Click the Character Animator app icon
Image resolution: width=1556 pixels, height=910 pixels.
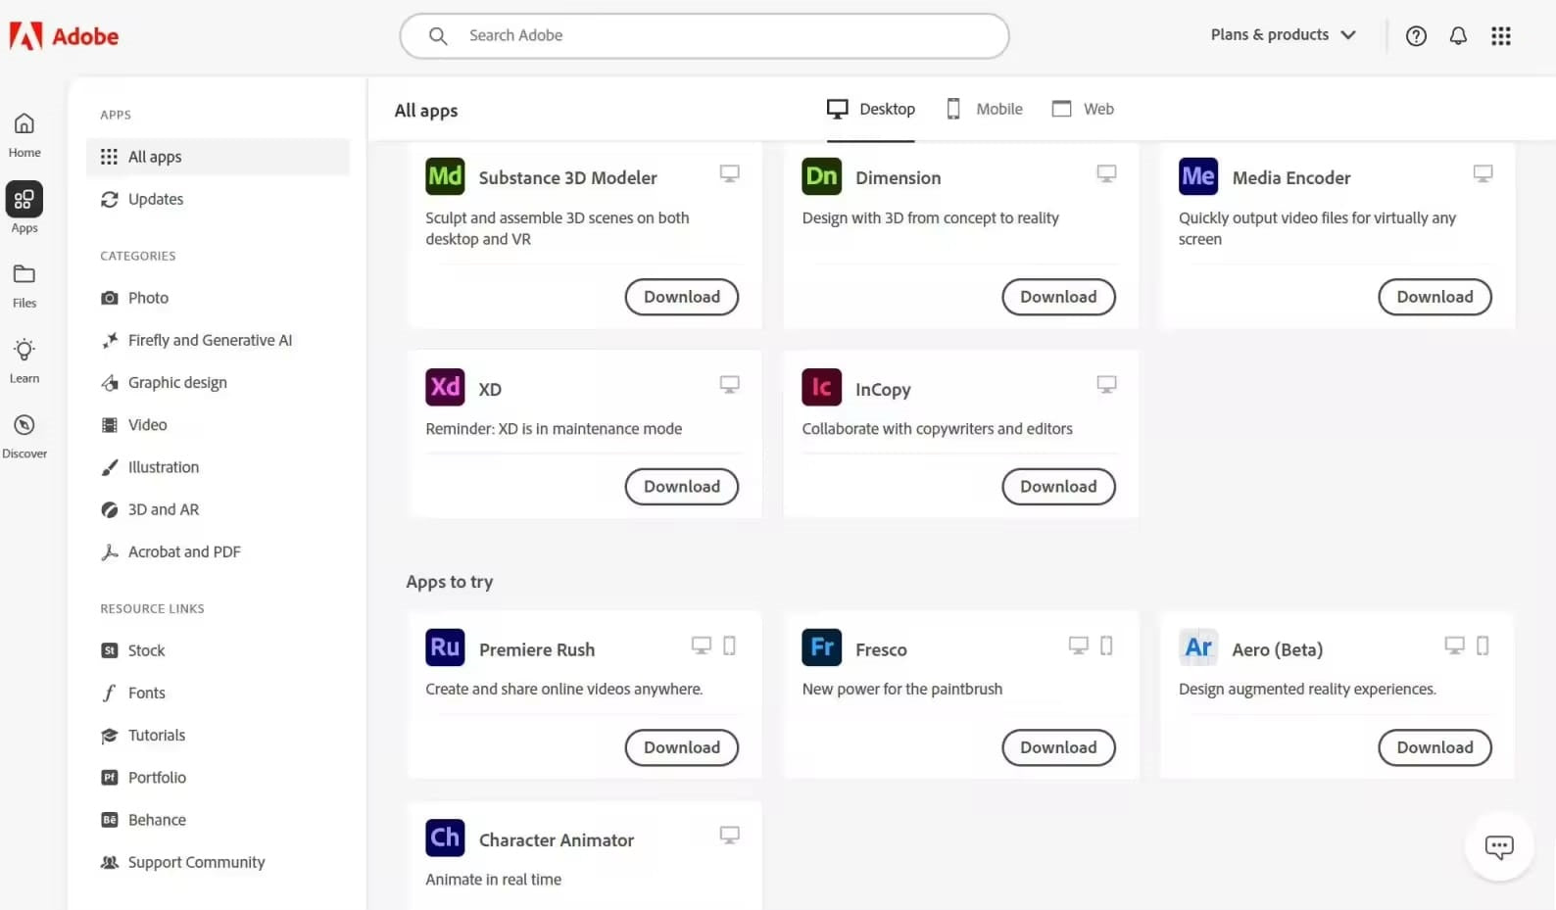click(445, 838)
